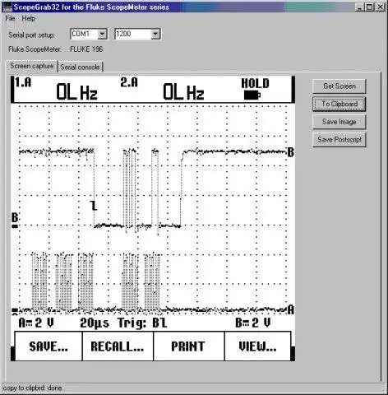The width and height of the screenshot is (388, 395).
Task: Click the Save Image button
Action: click(339, 122)
